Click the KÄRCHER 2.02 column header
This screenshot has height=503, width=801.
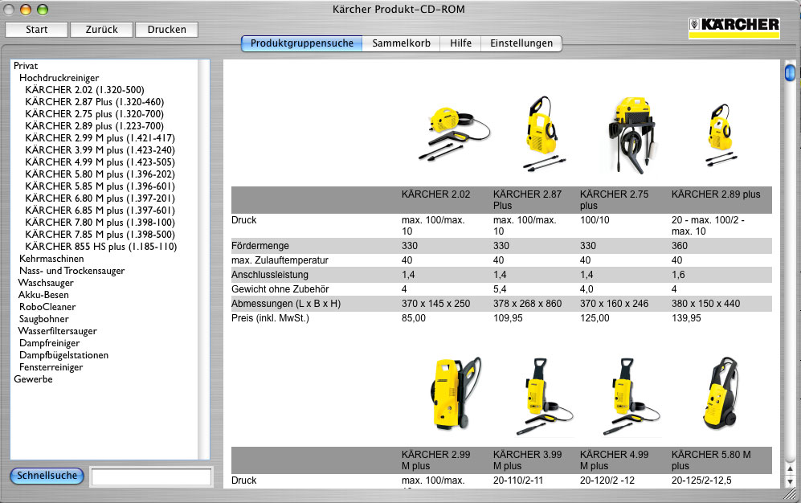(435, 194)
